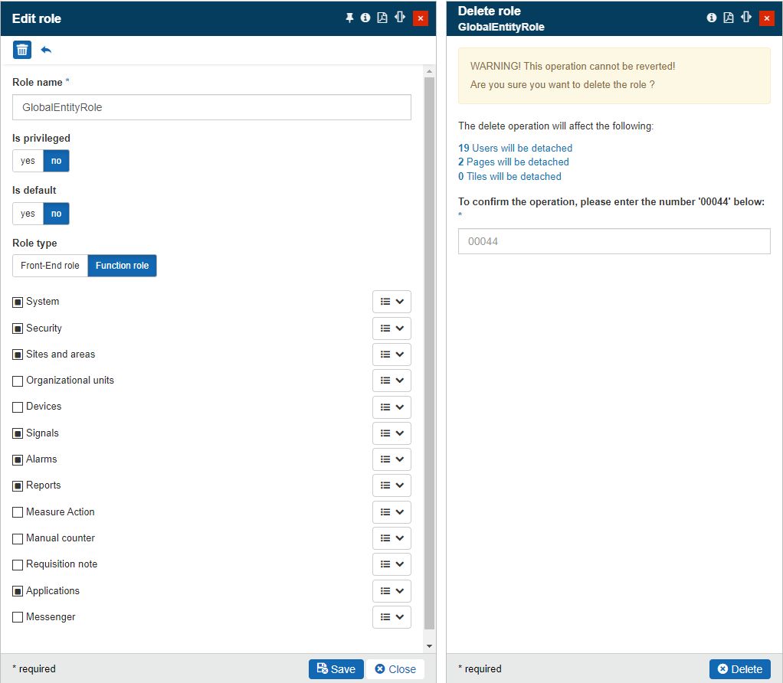Select Function role type
The width and height of the screenshot is (783, 683).
(122, 266)
